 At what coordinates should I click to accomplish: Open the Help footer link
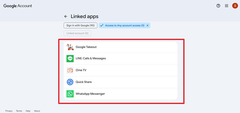(28, 111)
